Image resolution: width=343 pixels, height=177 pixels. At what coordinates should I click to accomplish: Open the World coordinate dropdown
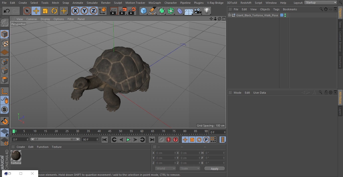coord(165,168)
